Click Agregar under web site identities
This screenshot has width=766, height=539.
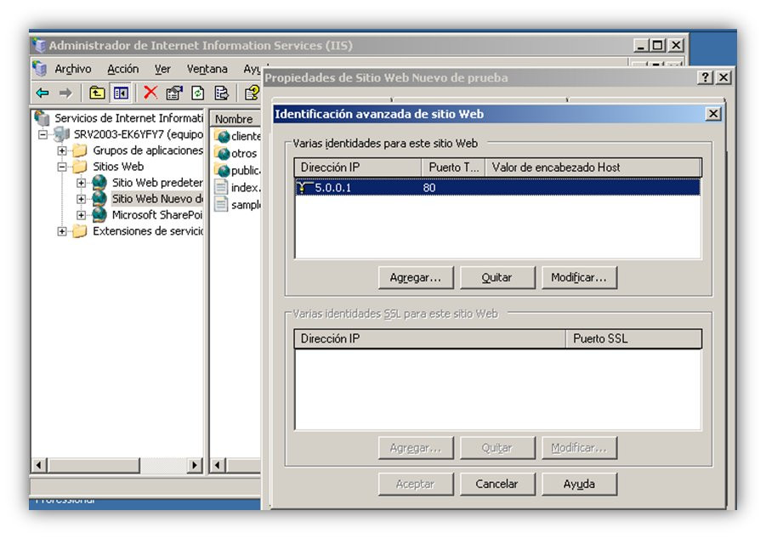click(416, 277)
